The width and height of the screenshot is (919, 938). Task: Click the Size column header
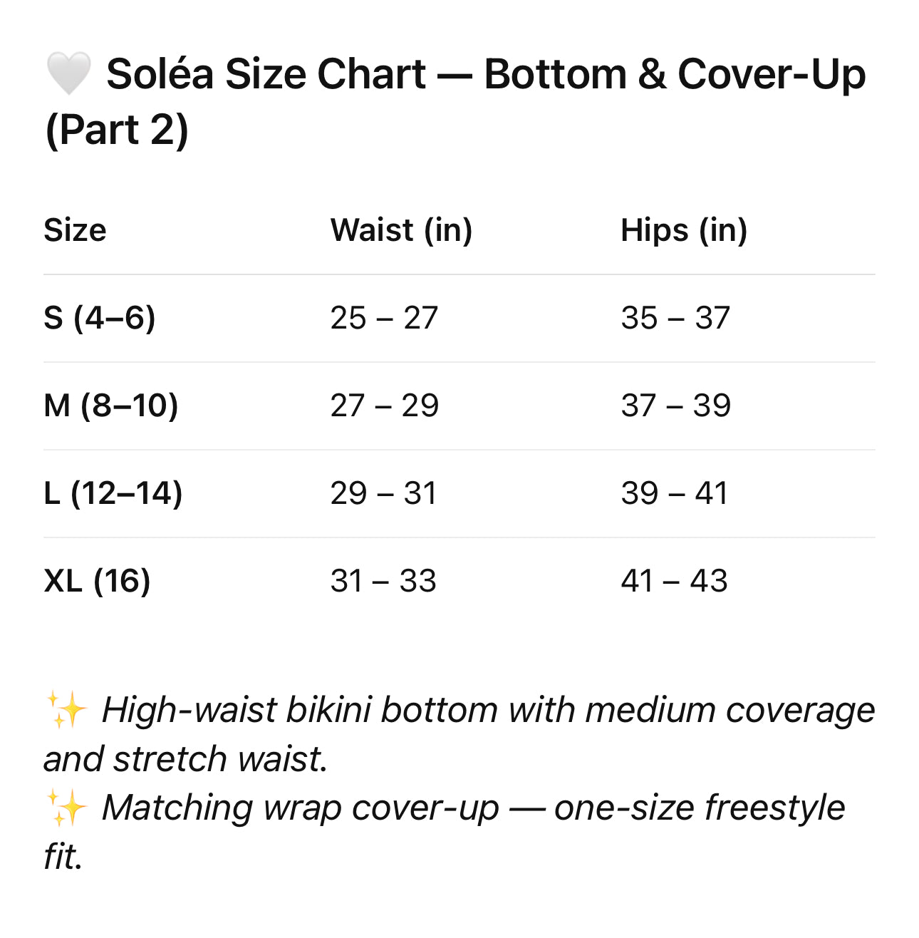75,230
